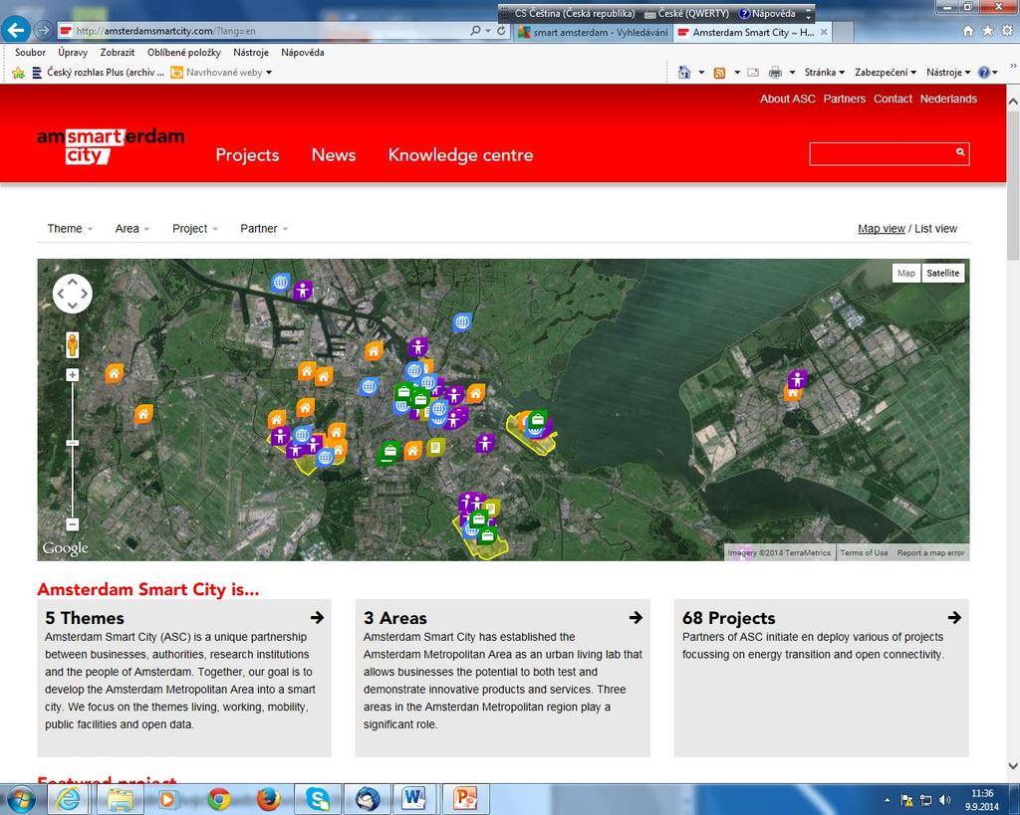Open the Knowledge centre navigation item
Screen dimensions: 1020x815
click(460, 154)
